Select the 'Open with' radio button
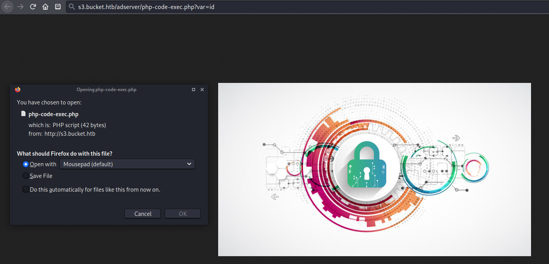549x264 pixels. 25,164
